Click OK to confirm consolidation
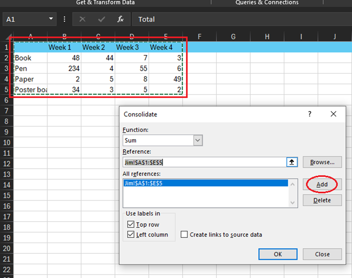352x278 pixels. [278, 254]
